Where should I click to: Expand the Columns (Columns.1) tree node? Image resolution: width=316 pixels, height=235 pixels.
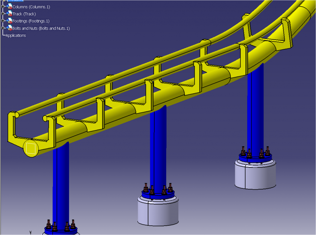3,7
